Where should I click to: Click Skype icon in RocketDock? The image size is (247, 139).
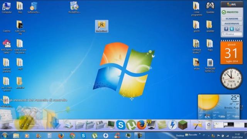[121, 125]
